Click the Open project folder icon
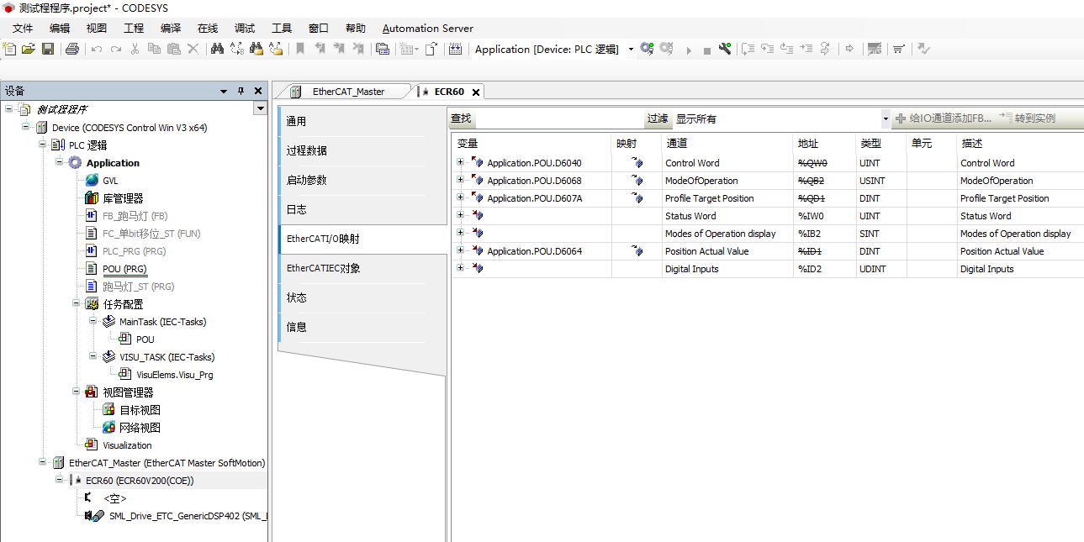Screen dimensions: 1084x542 pyautogui.click(x=29, y=49)
